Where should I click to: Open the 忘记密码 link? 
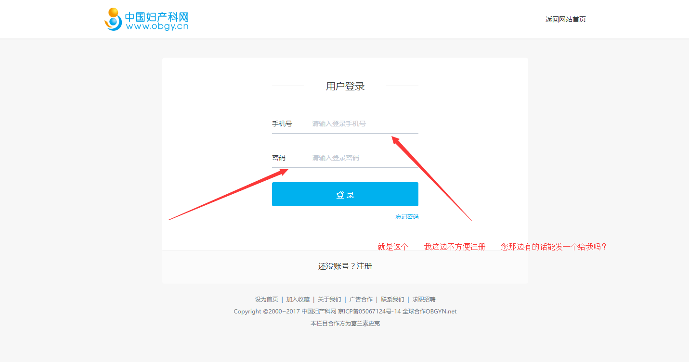pyautogui.click(x=407, y=217)
